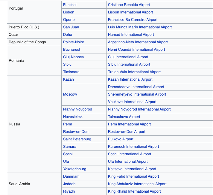Click Domodedovo International Airport link
The image size is (213, 195).
(136, 87)
